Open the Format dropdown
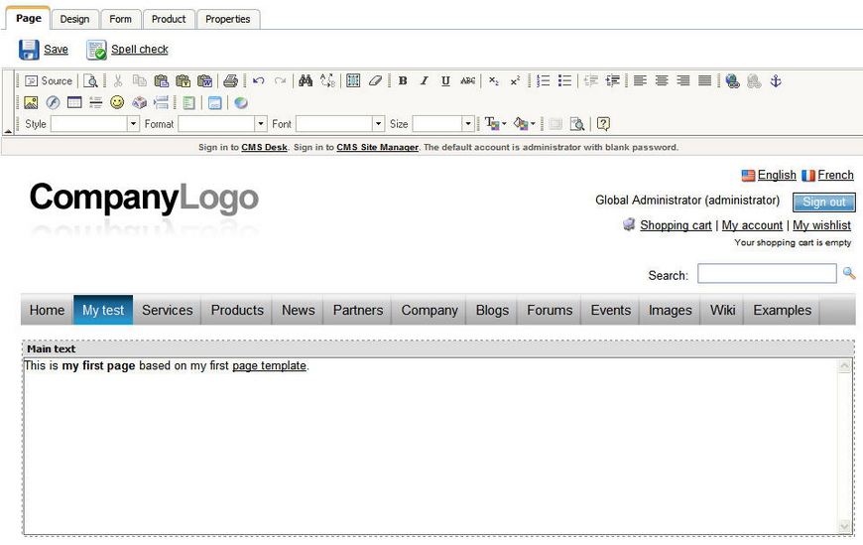863x545 pixels. pyautogui.click(x=222, y=124)
